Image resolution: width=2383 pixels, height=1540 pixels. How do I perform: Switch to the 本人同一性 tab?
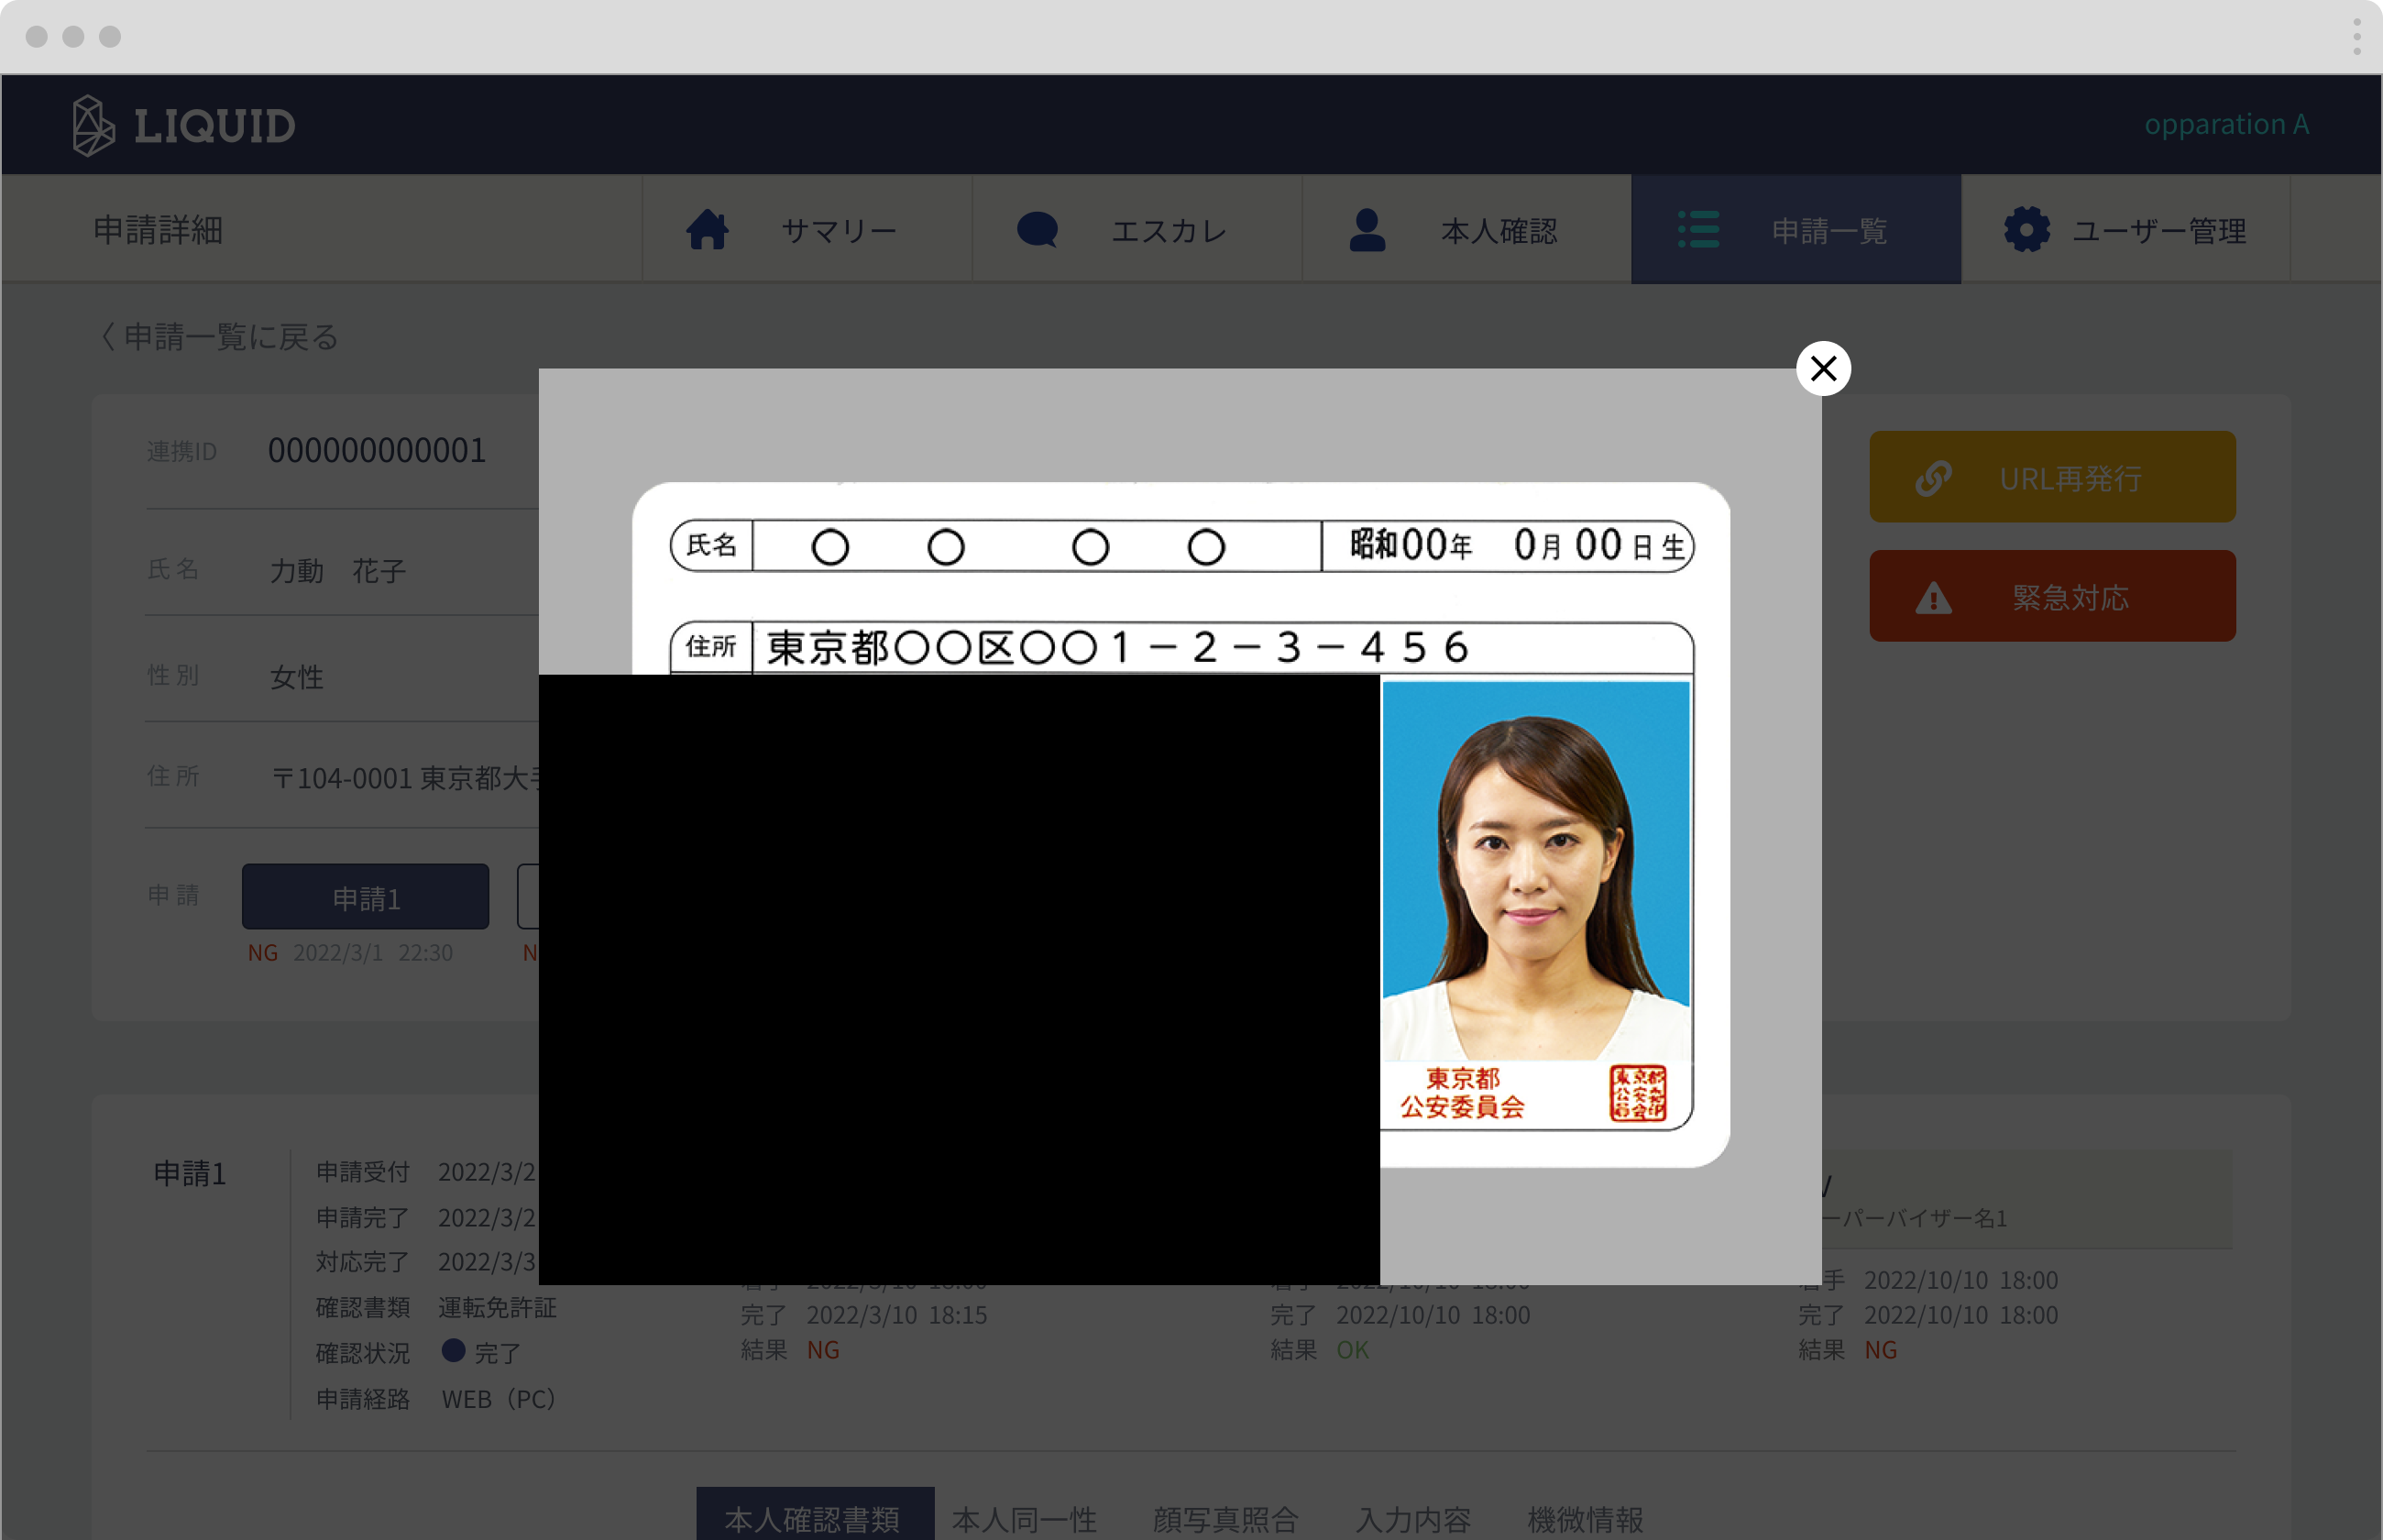pyautogui.click(x=1025, y=1519)
